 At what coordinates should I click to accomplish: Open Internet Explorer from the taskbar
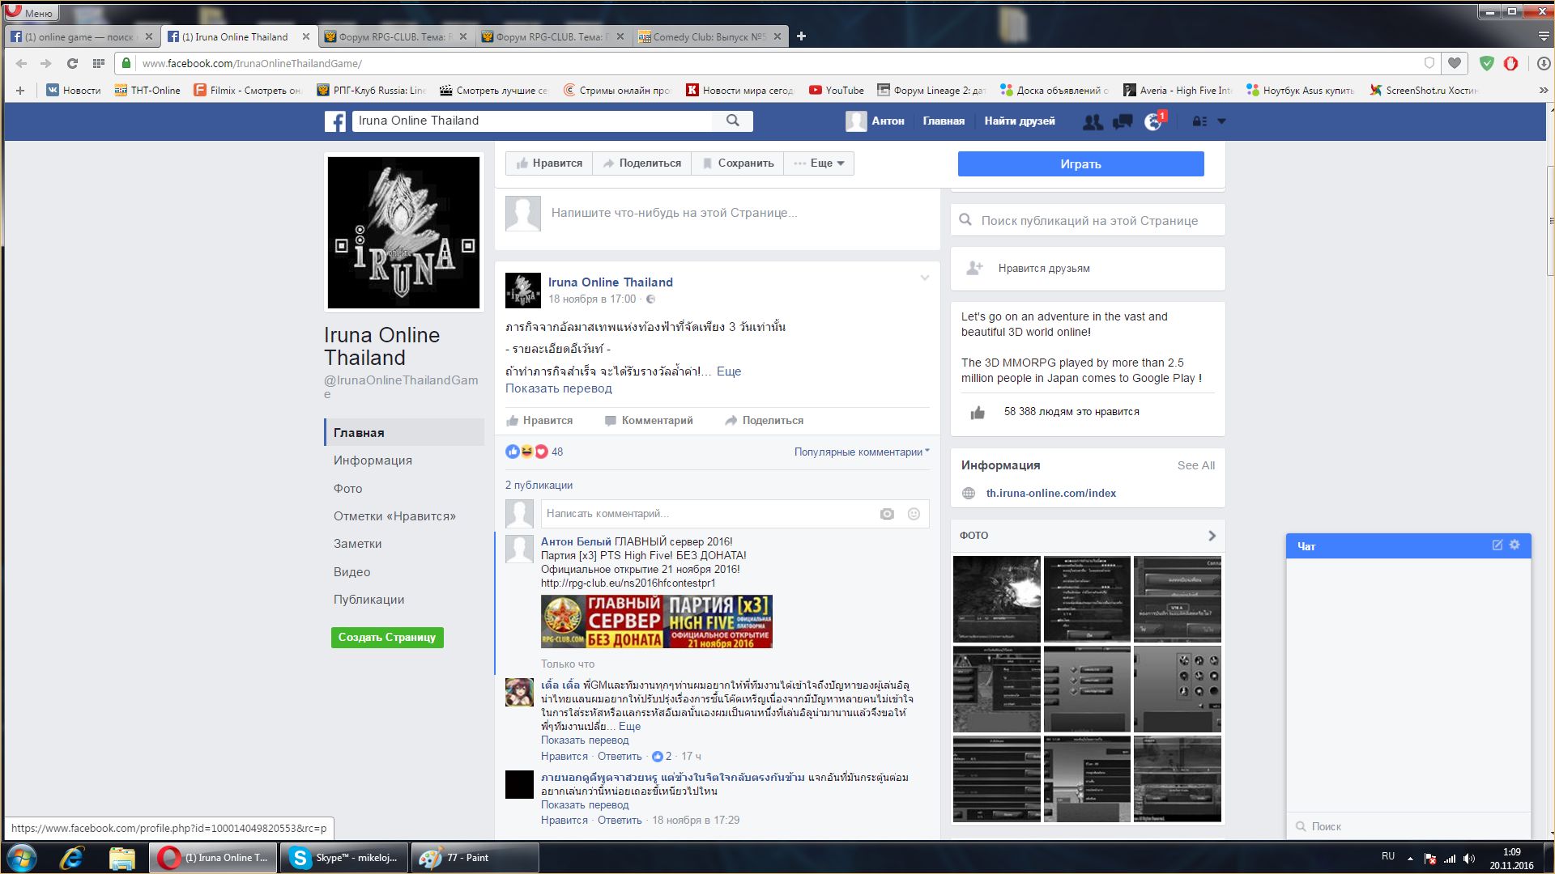(72, 858)
